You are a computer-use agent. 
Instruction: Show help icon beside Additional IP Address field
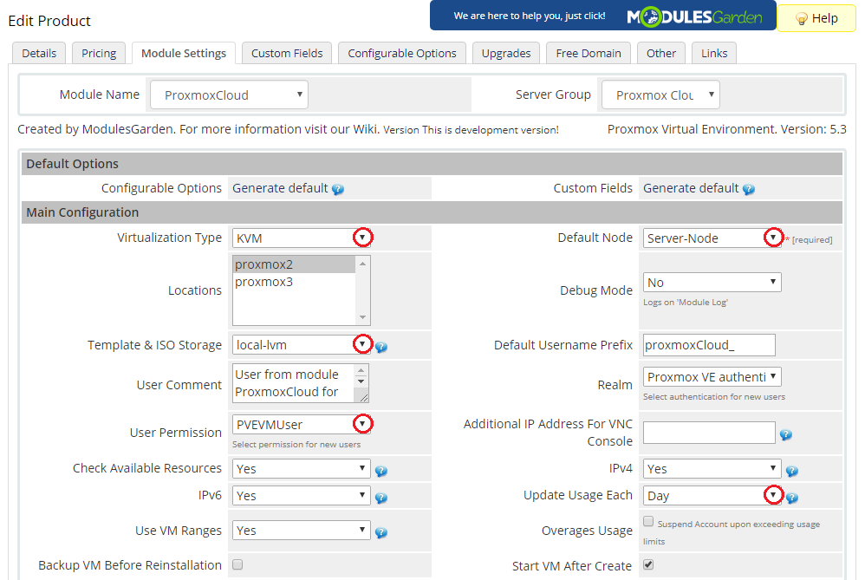786,435
